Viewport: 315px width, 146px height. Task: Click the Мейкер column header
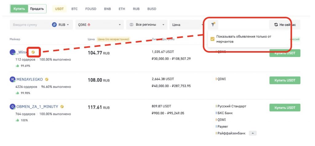(15, 39)
